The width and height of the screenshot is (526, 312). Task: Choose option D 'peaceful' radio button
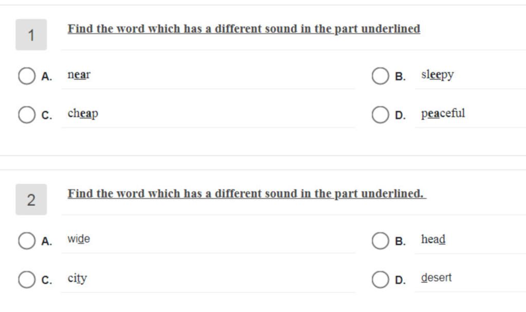click(x=381, y=114)
